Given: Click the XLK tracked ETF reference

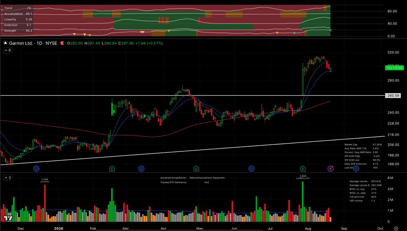Looking at the screenshot, I should coord(207,182).
